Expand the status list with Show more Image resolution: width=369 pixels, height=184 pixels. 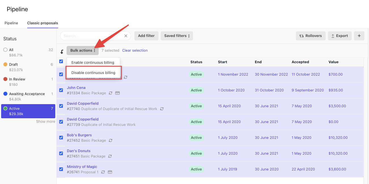46,122
